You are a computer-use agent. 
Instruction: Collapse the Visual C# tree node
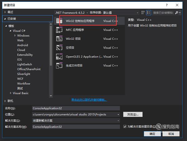10,31
